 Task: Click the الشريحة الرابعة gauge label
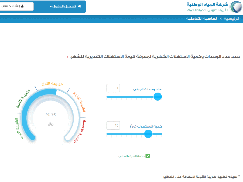tap(79, 102)
